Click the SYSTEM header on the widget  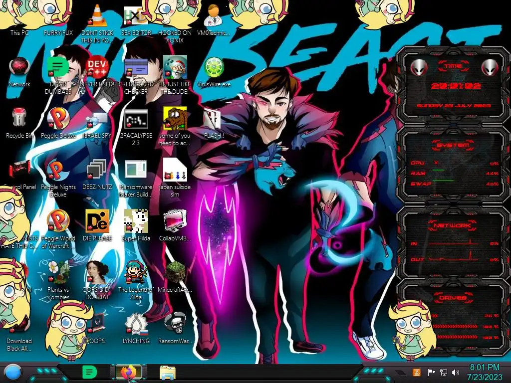pos(453,145)
